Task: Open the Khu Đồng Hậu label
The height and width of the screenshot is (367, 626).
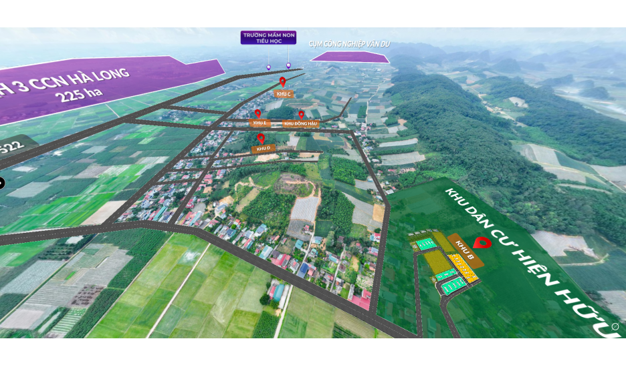Action: pyautogui.click(x=300, y=123)
